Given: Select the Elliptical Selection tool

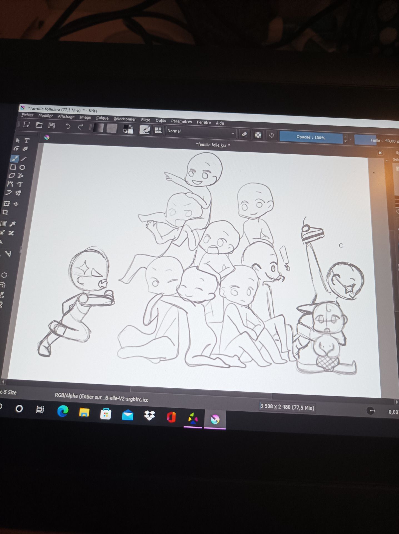Looking at the screenshot, I should [x=4, y=275].
